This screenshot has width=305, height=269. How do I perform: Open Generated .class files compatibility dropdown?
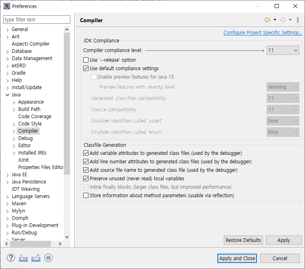point(283,98)
